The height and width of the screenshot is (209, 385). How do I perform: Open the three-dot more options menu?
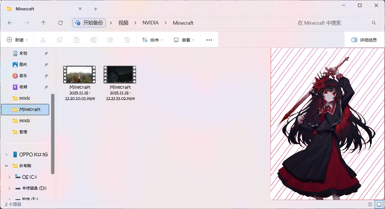[x=209, y=40]
